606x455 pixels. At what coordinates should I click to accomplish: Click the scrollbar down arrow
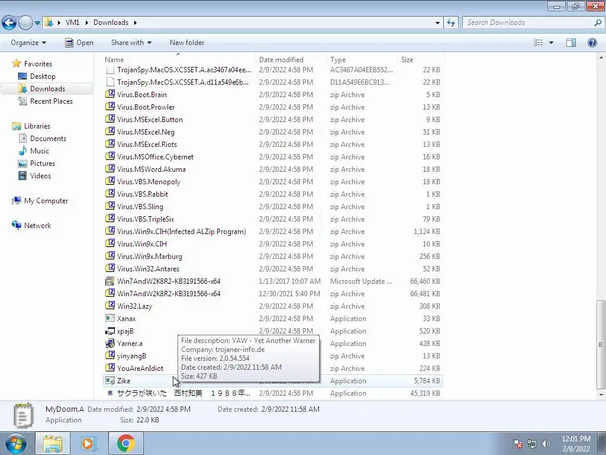(x=601, y=395)
